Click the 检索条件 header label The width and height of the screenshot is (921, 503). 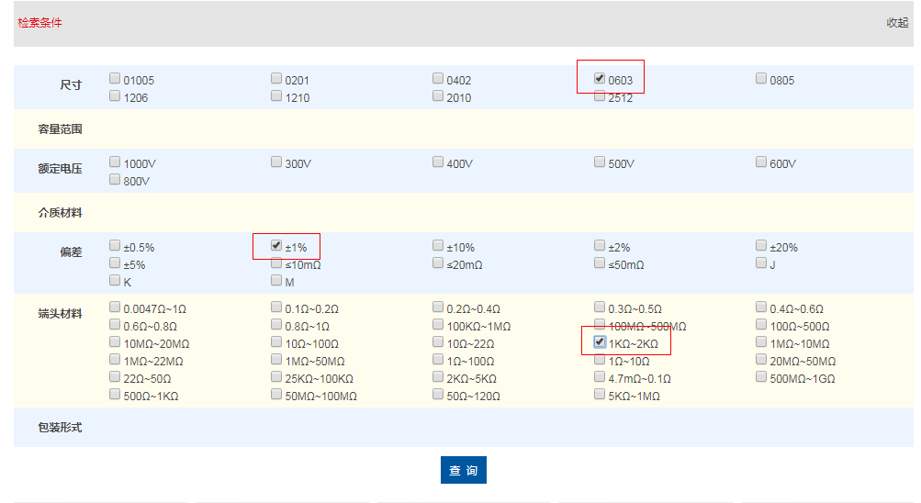pos(40,23)
